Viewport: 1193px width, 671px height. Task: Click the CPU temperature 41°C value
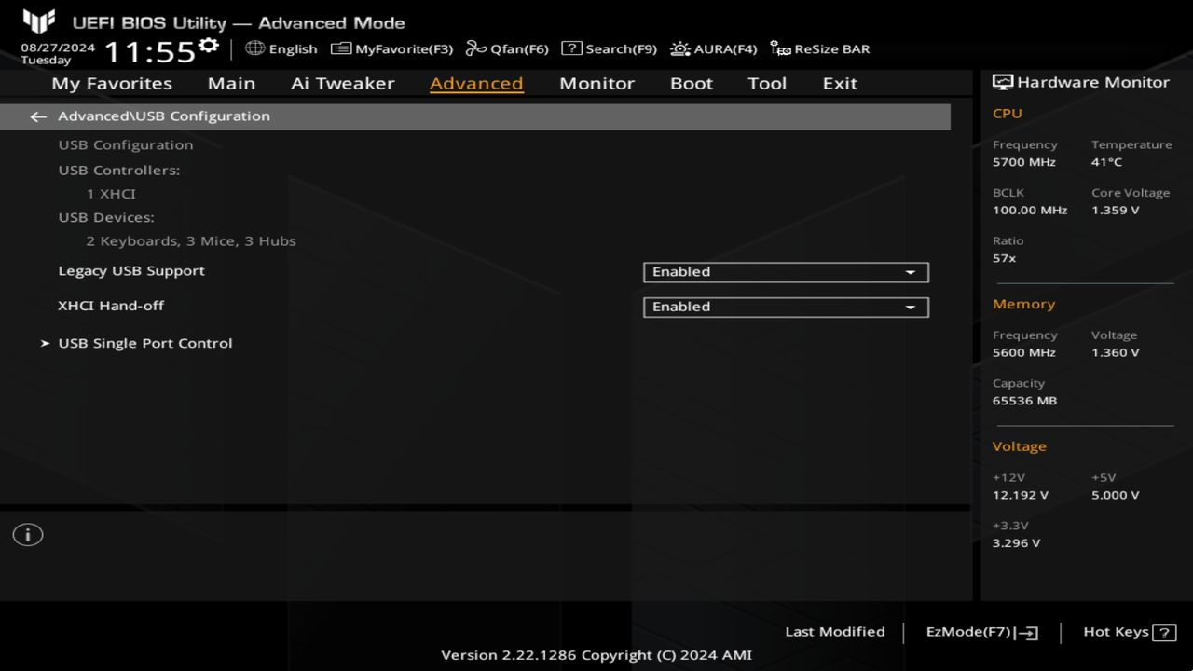[x=1107, y=162]
